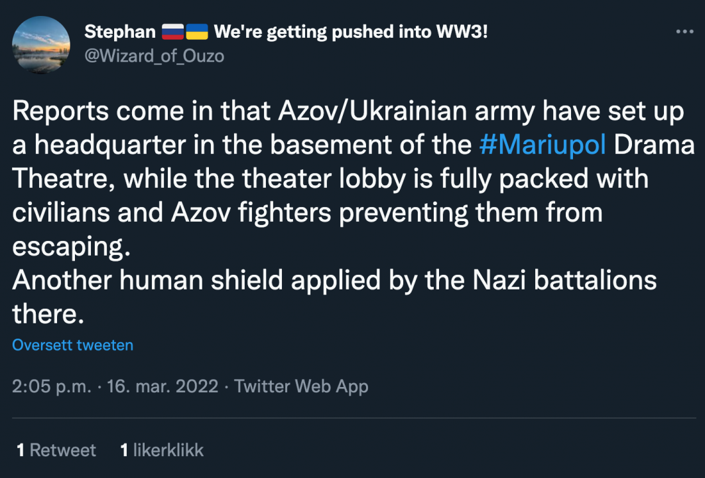Click the word "escaping." in tweet
The height and width of the screenshot is (478, 705).
[68, 247]
